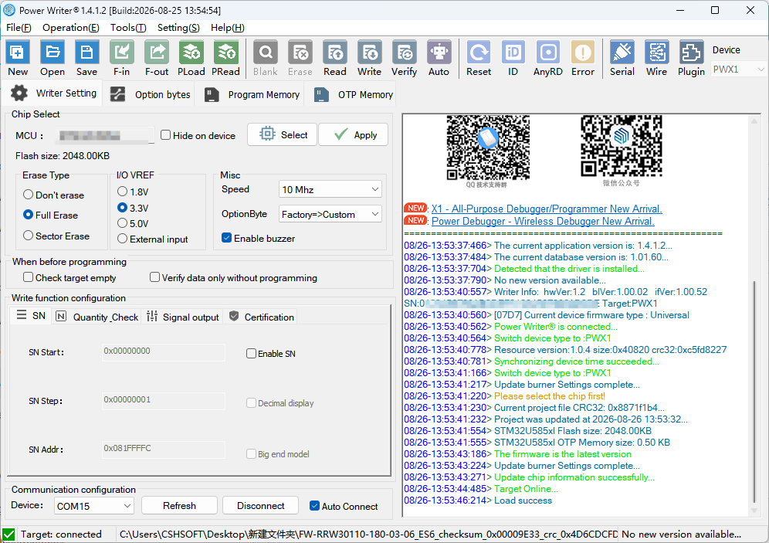
Task: Open the Device PWX1 dropdown
Action: [738, 70]
